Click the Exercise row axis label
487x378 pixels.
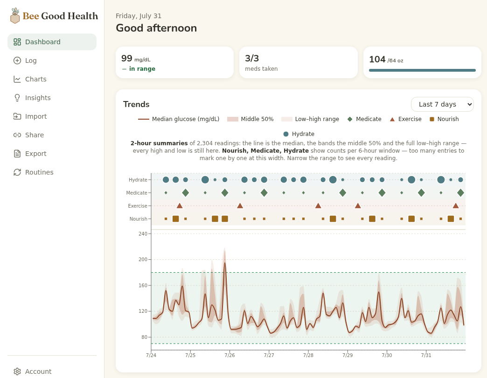(138, 206)
